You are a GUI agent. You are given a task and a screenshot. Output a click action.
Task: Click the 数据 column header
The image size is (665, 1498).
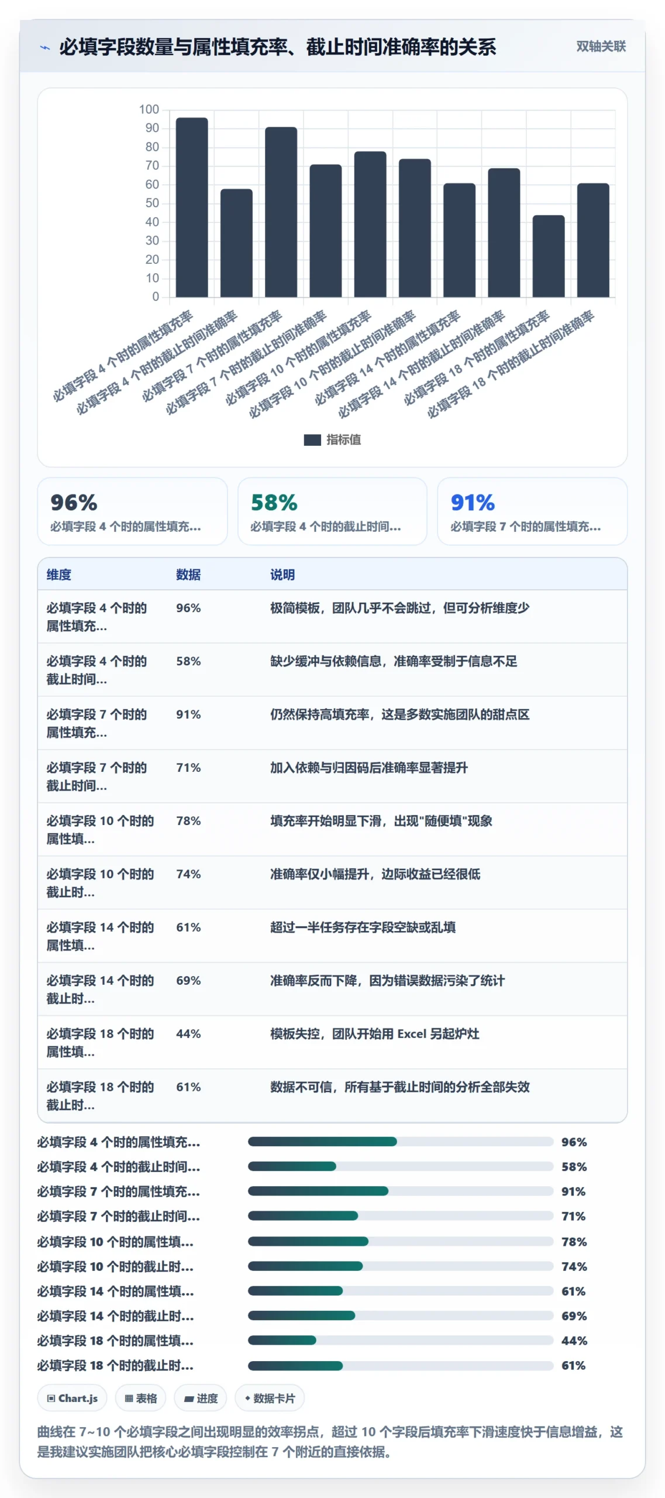[188, 575]
